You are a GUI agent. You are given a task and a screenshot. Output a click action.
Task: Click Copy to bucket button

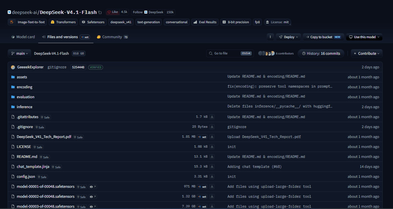click(323, 37)
